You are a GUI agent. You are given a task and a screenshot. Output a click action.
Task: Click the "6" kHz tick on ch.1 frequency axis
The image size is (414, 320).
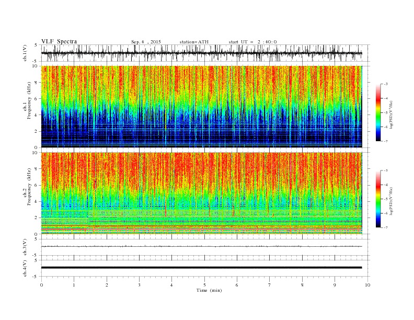click(x=37, y=99)
